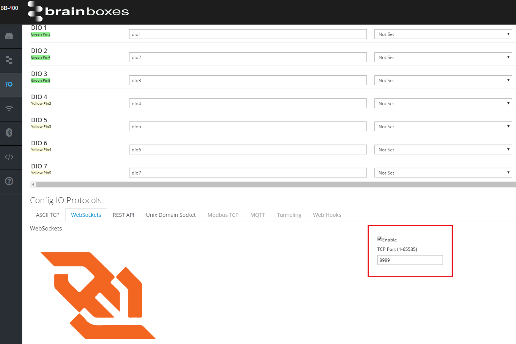Click the TCP Port input field
The image size is (516, 344).
click(410, 260)
